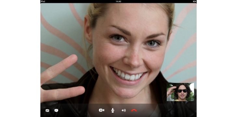
Task: Tap the full-screen view icon at bottom left
Action: click(47, 110)
